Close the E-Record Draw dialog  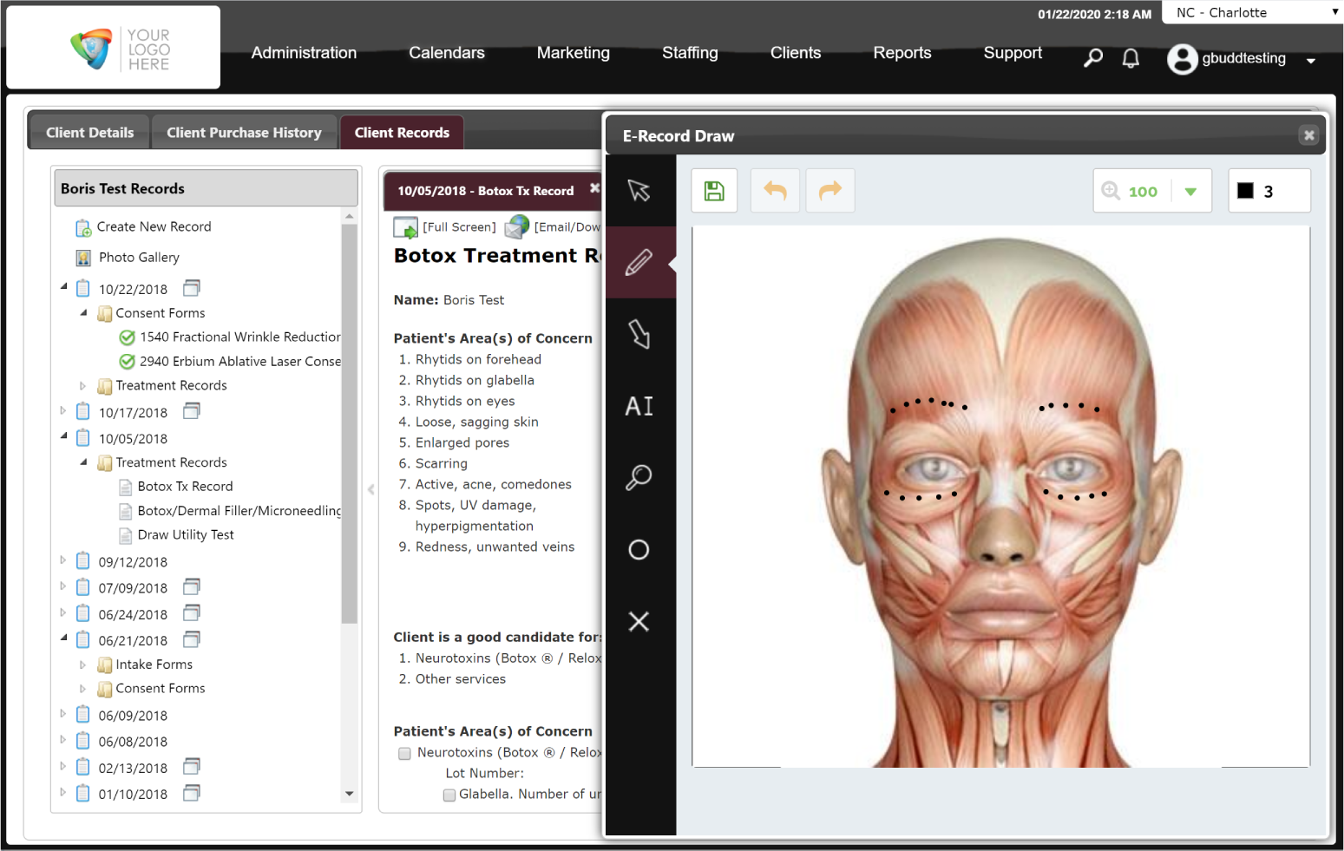click(1308, 135)
